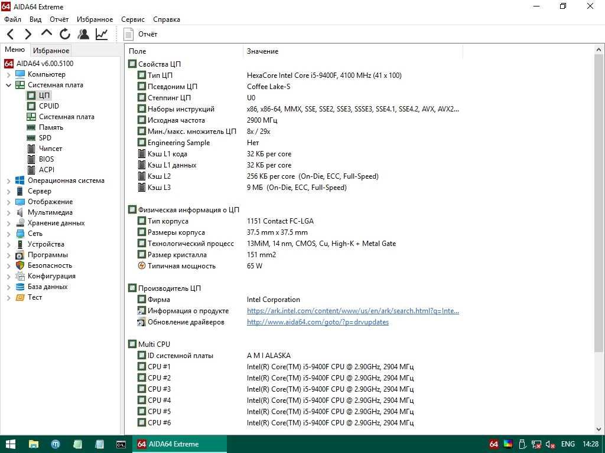Click the Тест benchmark icon
605x453 pixels.
tap(20, 297)
